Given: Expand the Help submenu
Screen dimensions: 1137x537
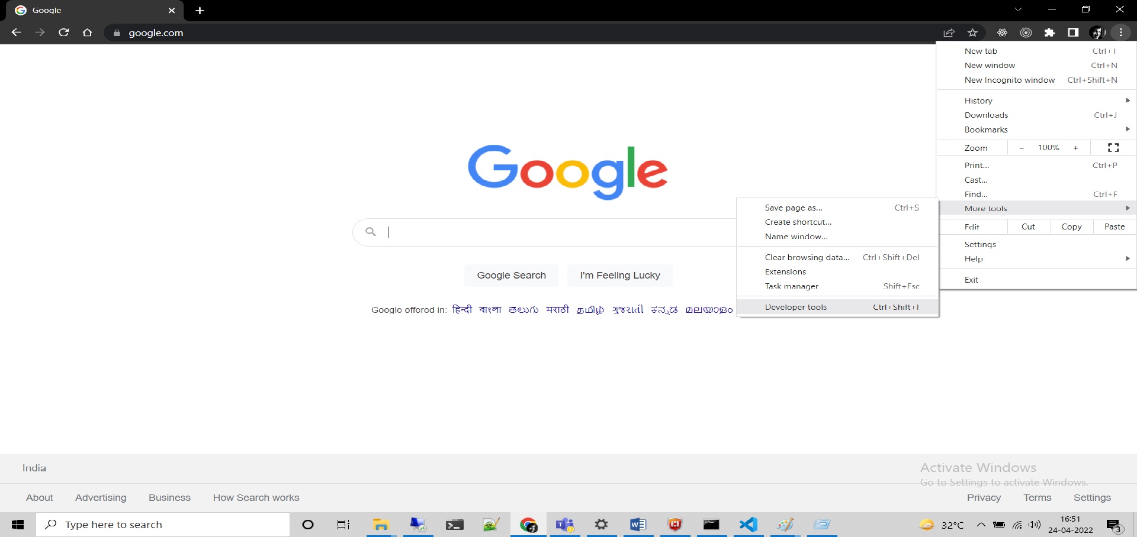Looking at the screenshot, I should (1037, 258).
